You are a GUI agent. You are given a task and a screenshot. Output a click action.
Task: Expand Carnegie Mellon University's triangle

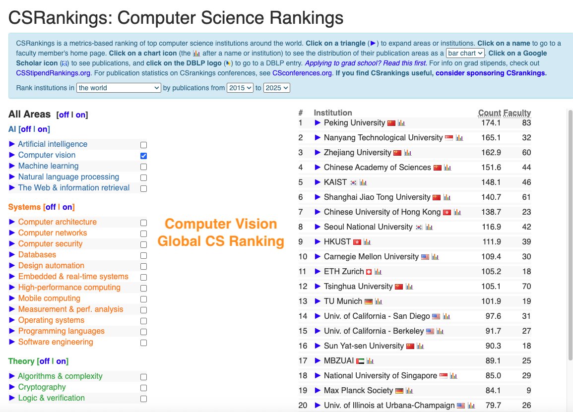coord(318,257)
